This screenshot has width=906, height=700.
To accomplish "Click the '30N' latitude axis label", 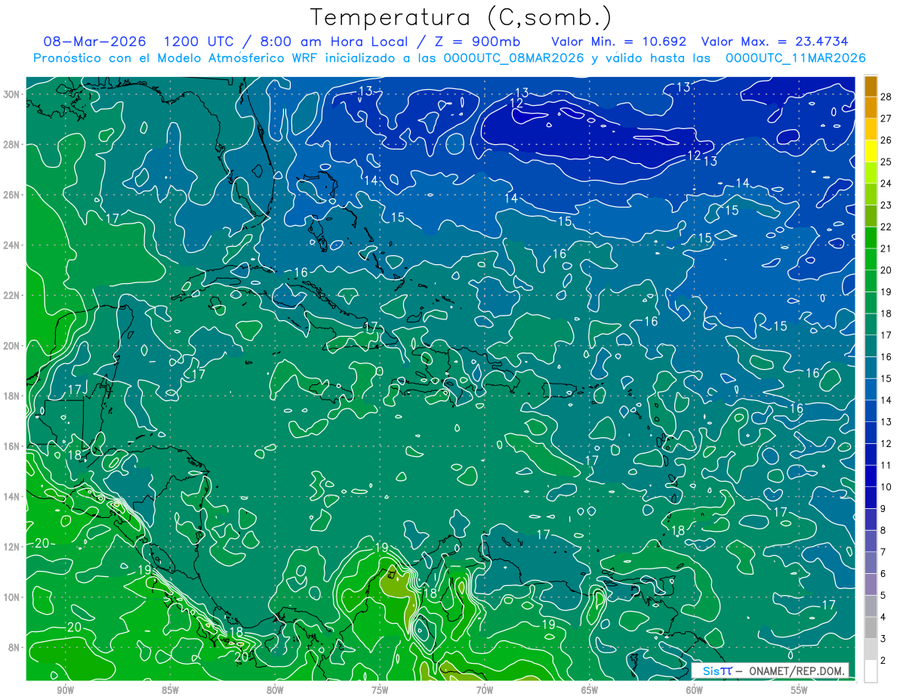I will 13,94.
